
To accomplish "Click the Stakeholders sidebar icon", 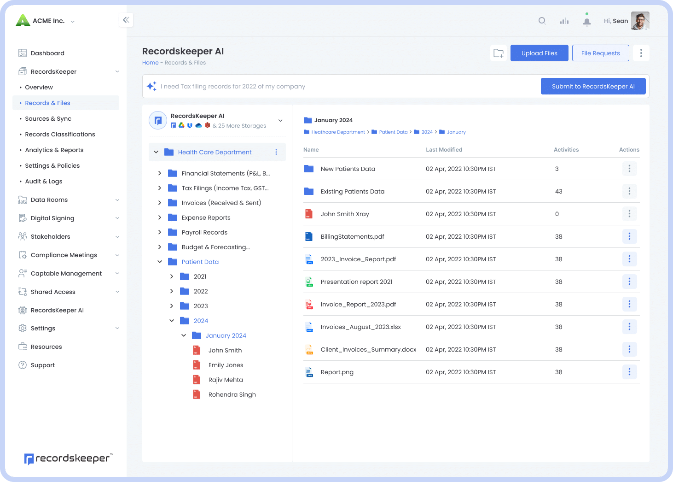I will (x=23, y=236).
